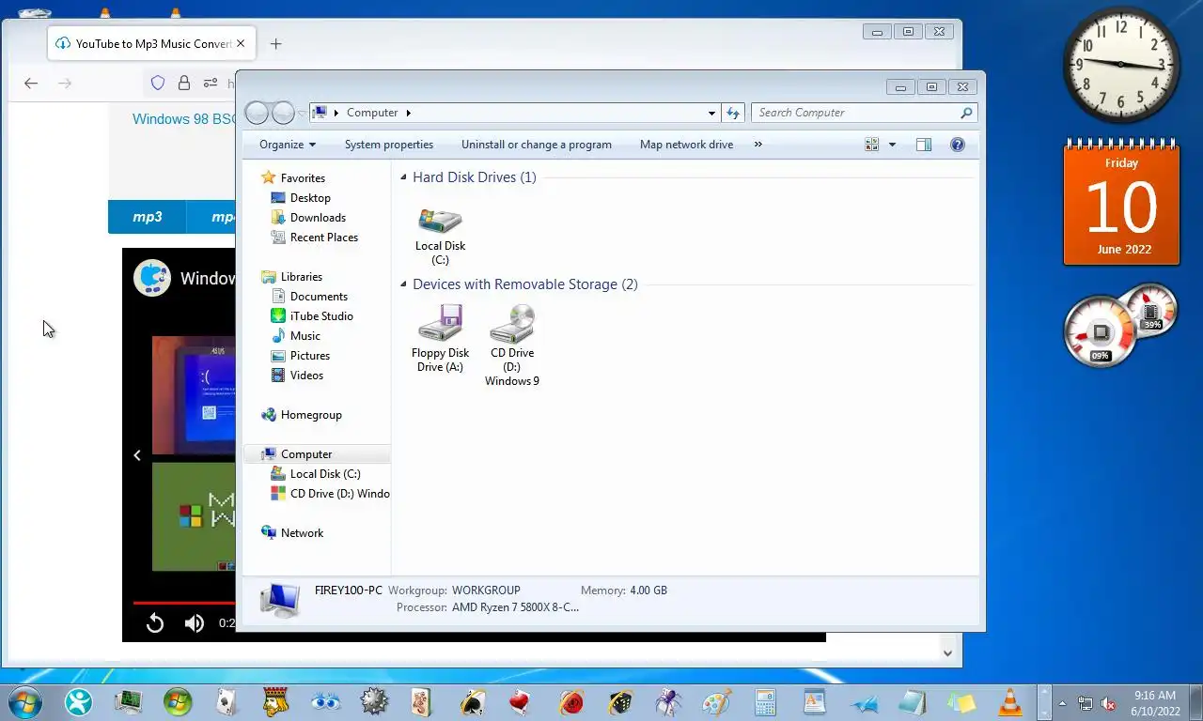1203x721 pixels.
Task: Replay the video with circular arrow
Action: pos(155,623)
